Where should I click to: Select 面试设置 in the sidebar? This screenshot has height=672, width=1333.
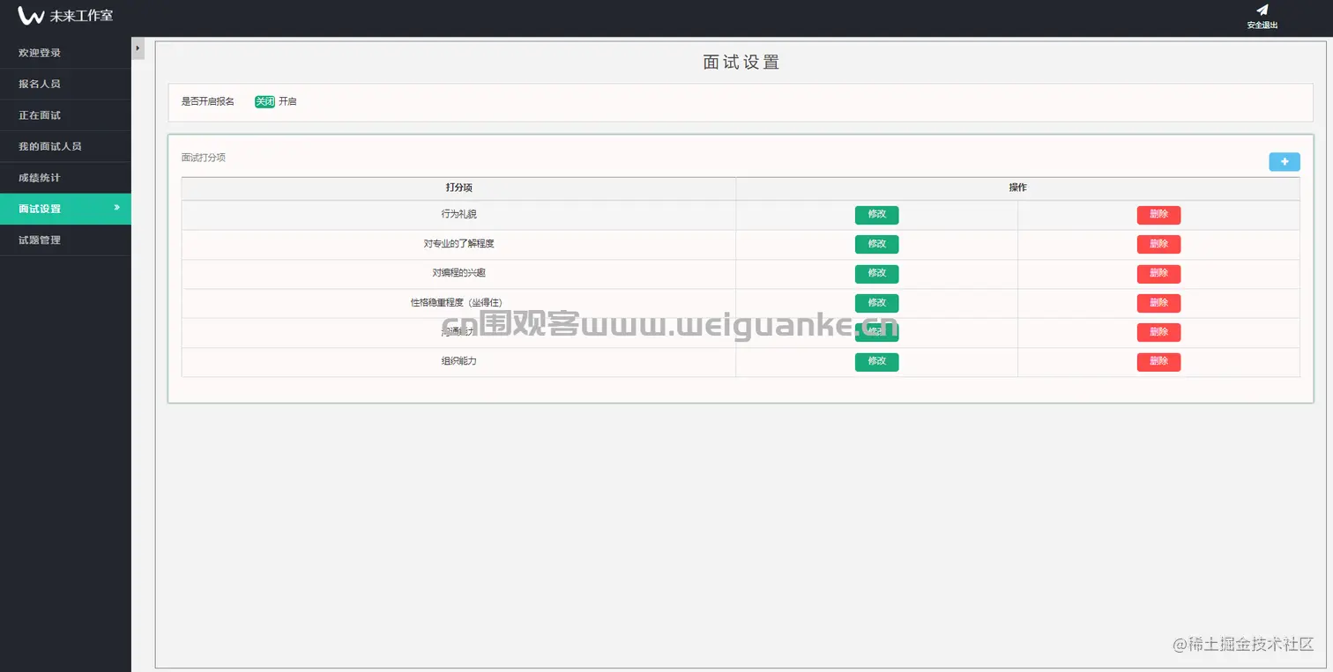coord(65,209)
